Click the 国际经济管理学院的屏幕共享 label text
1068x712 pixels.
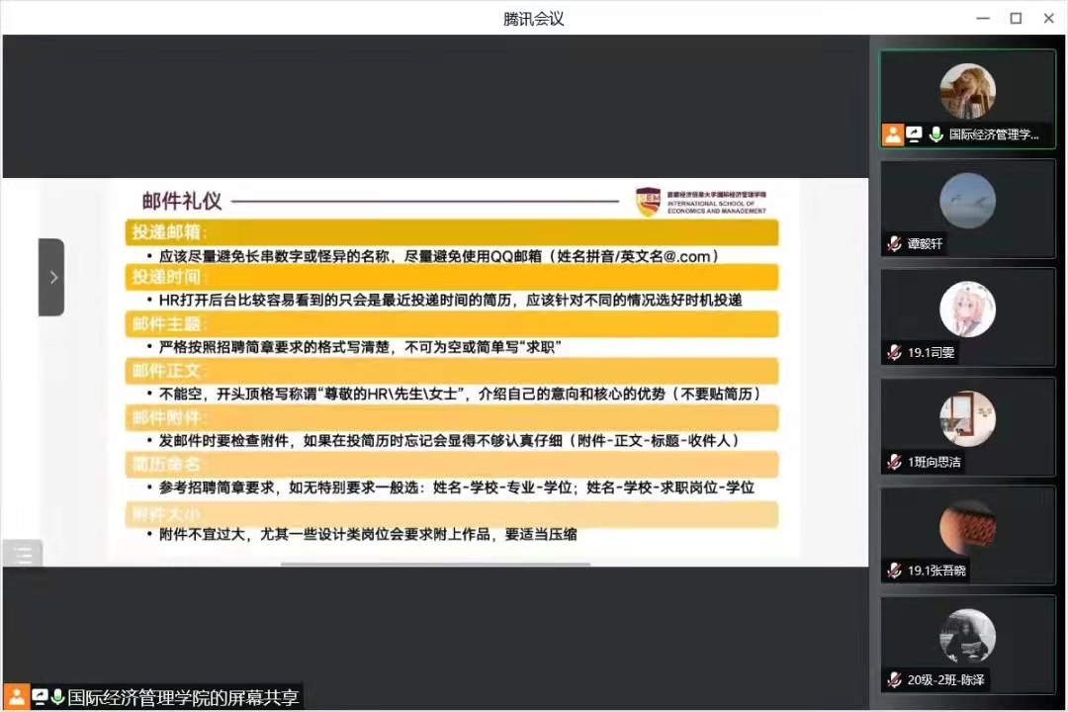183,697
